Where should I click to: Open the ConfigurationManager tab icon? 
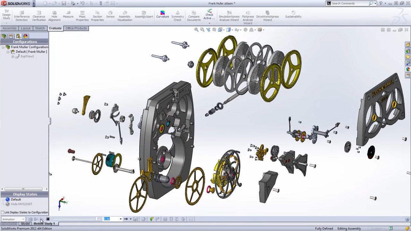click(18, 36)
